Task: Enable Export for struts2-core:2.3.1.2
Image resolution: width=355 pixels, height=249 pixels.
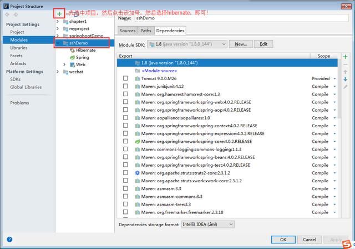Action: [x=125, y=173]
